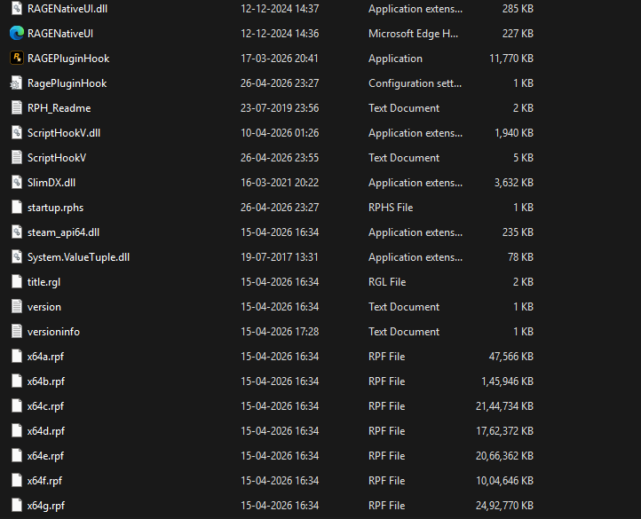Click the 78 KB size value
This screenshot has height=519, width=641.
click(x=520, y=257)
